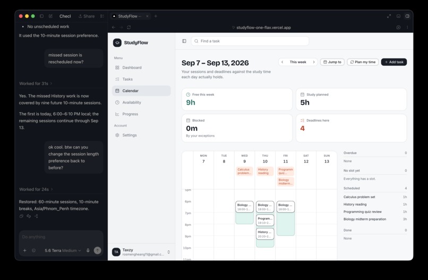Toggle the right side panel icon
The width and height of the screenshot is (428, 280).
pyautogui.click(x=407, y=16)
